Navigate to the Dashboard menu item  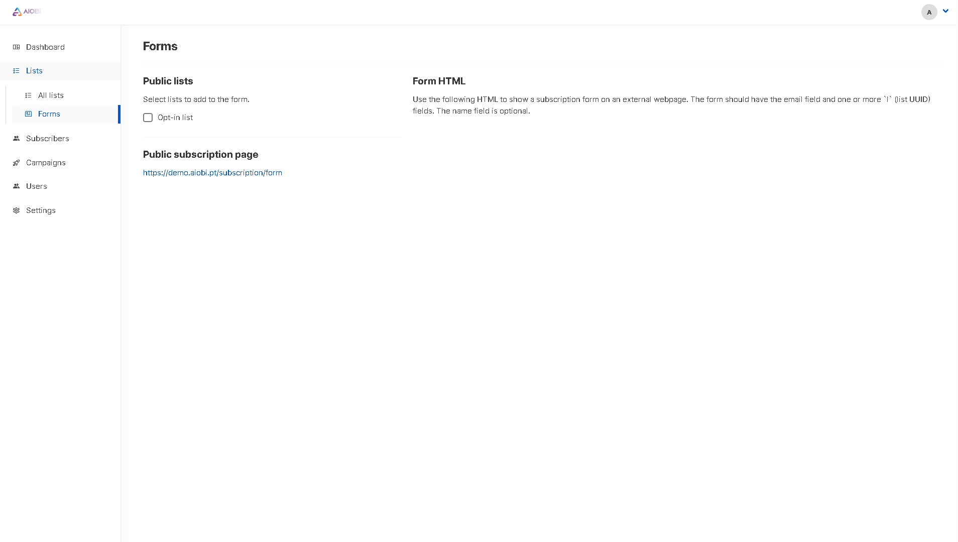tap(45, 47)
